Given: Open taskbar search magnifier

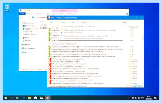Looking at the screenshot, I should click(11, 98).
